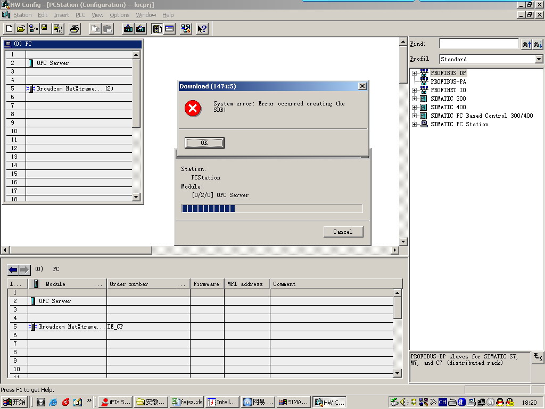Click the Address overview toolbar icon
This screenshot has height=409, width=545.
point(169,29)
